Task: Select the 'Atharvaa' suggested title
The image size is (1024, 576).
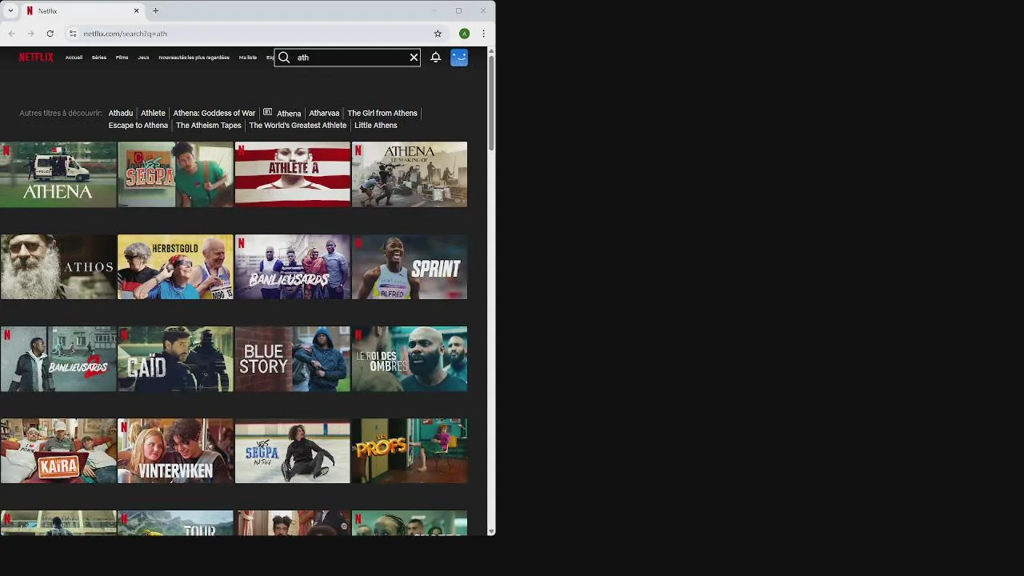Action: 324,113
